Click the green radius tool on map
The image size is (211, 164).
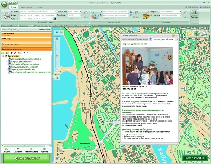(197, 33)
